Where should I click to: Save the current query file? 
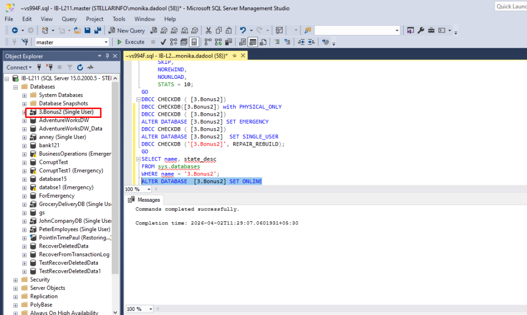(87, 30)
